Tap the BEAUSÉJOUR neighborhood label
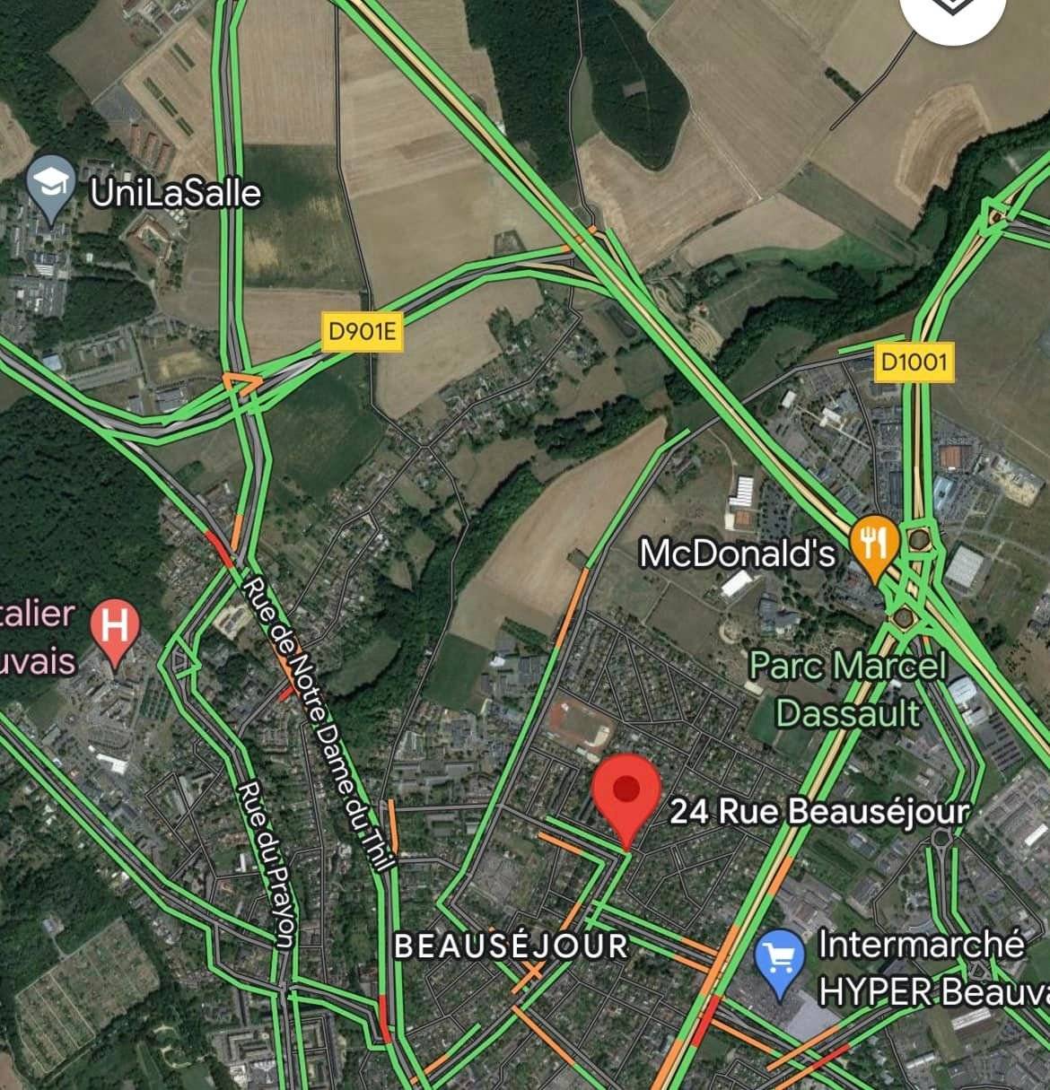Viewport: 1050px width, 1090px height. 512,946
